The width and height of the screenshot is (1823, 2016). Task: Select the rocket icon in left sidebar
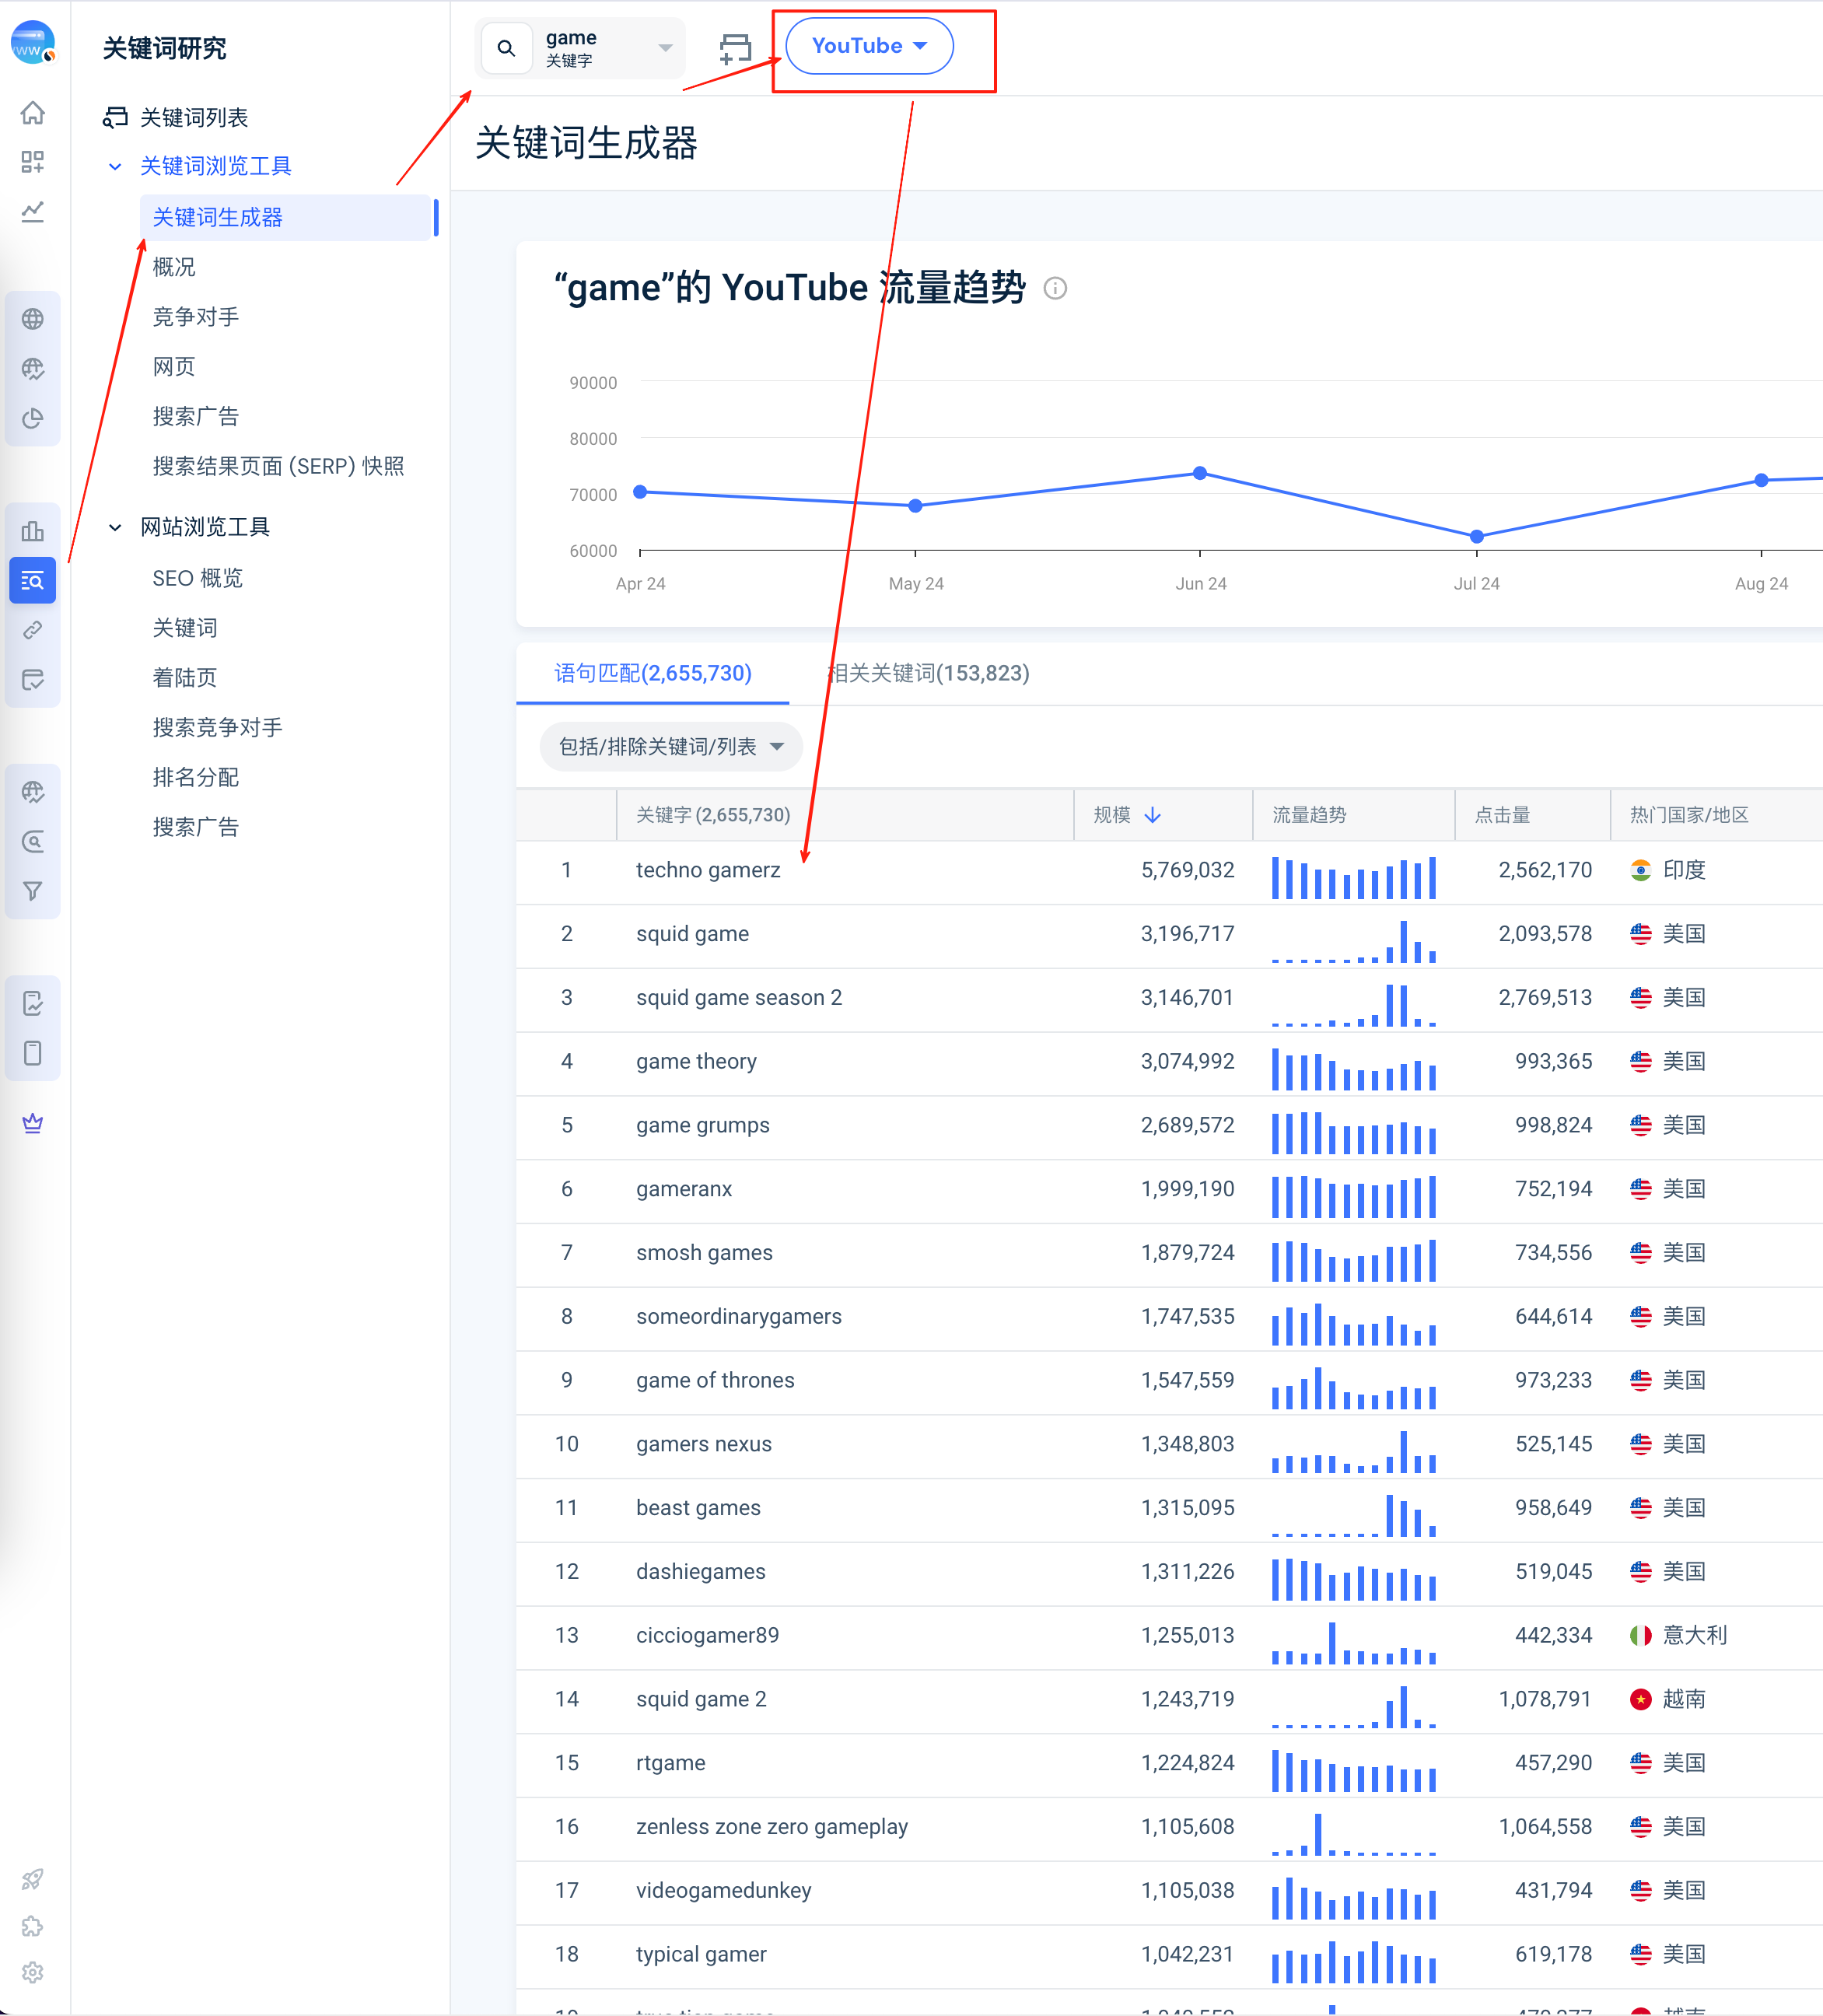click(x=33, y=1879)
